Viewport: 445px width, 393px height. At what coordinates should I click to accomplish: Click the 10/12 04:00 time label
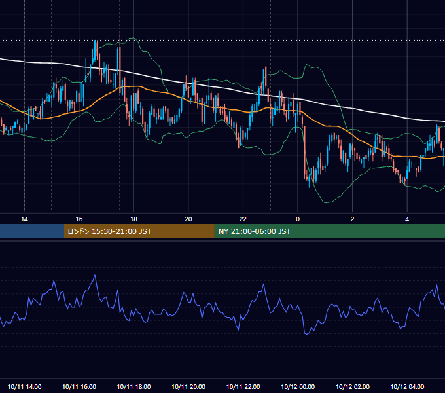(x=407, y=386)
